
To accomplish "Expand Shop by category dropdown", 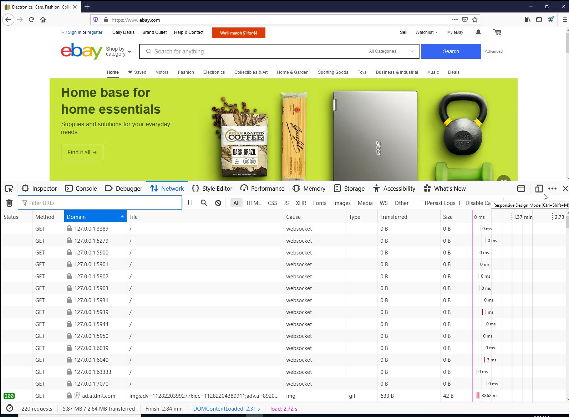I will click(x=118, y=51).
